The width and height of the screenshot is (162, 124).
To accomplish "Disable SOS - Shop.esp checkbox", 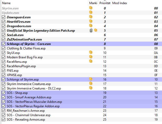I will point(3,93).
